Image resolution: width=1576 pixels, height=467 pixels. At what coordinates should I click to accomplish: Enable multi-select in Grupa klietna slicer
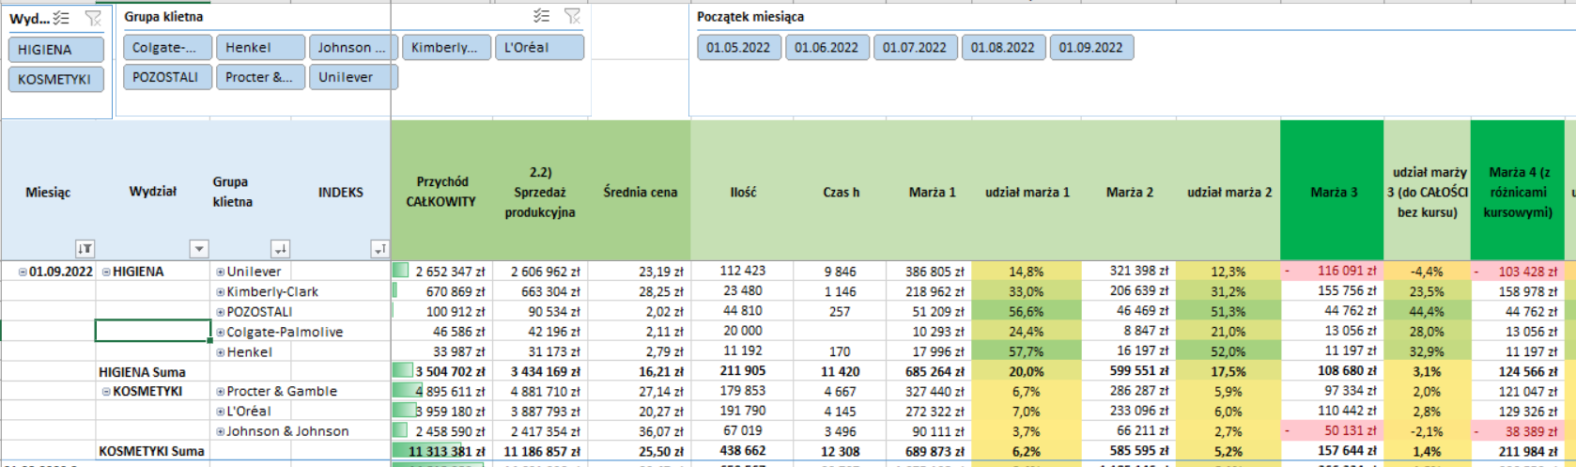point(541,16)
